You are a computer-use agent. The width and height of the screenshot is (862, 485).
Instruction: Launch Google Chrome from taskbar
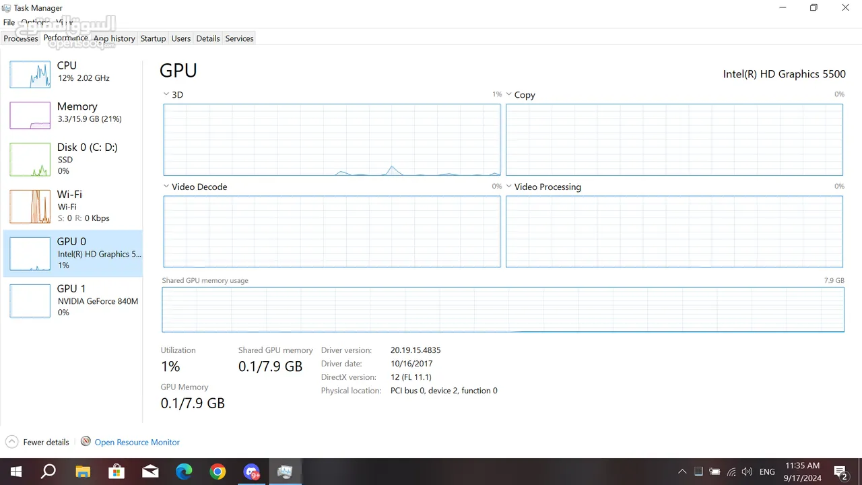[218, 472]
